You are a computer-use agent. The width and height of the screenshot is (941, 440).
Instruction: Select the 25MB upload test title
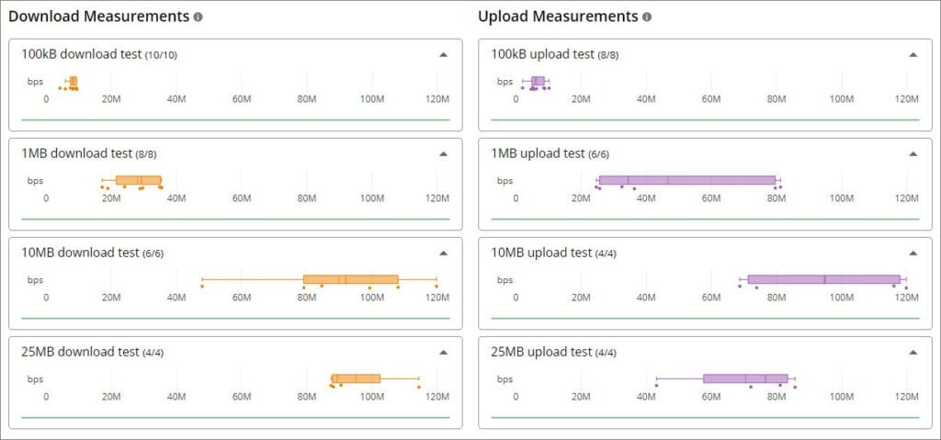click(x=541, y=352)
